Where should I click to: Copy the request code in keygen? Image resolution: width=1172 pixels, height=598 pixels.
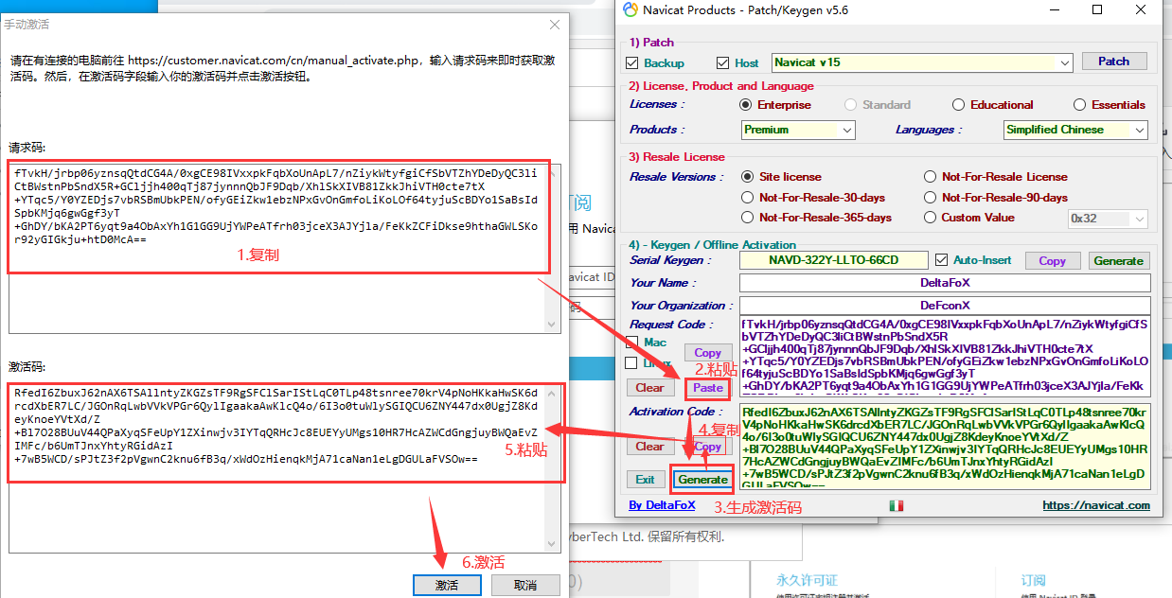pos(708,353)
